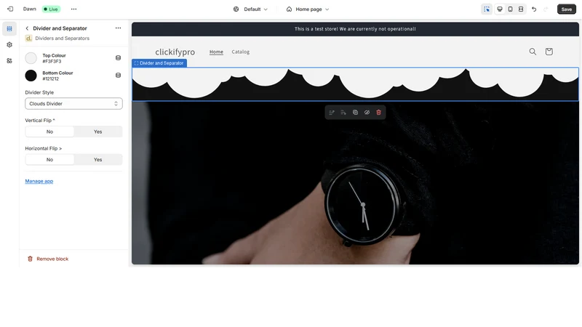This screenshot has height=327, width=582.
Task: Click the clickifypro store logo
Action: (175, 52)
